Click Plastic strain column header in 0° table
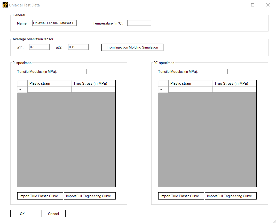 coord(49,83)
